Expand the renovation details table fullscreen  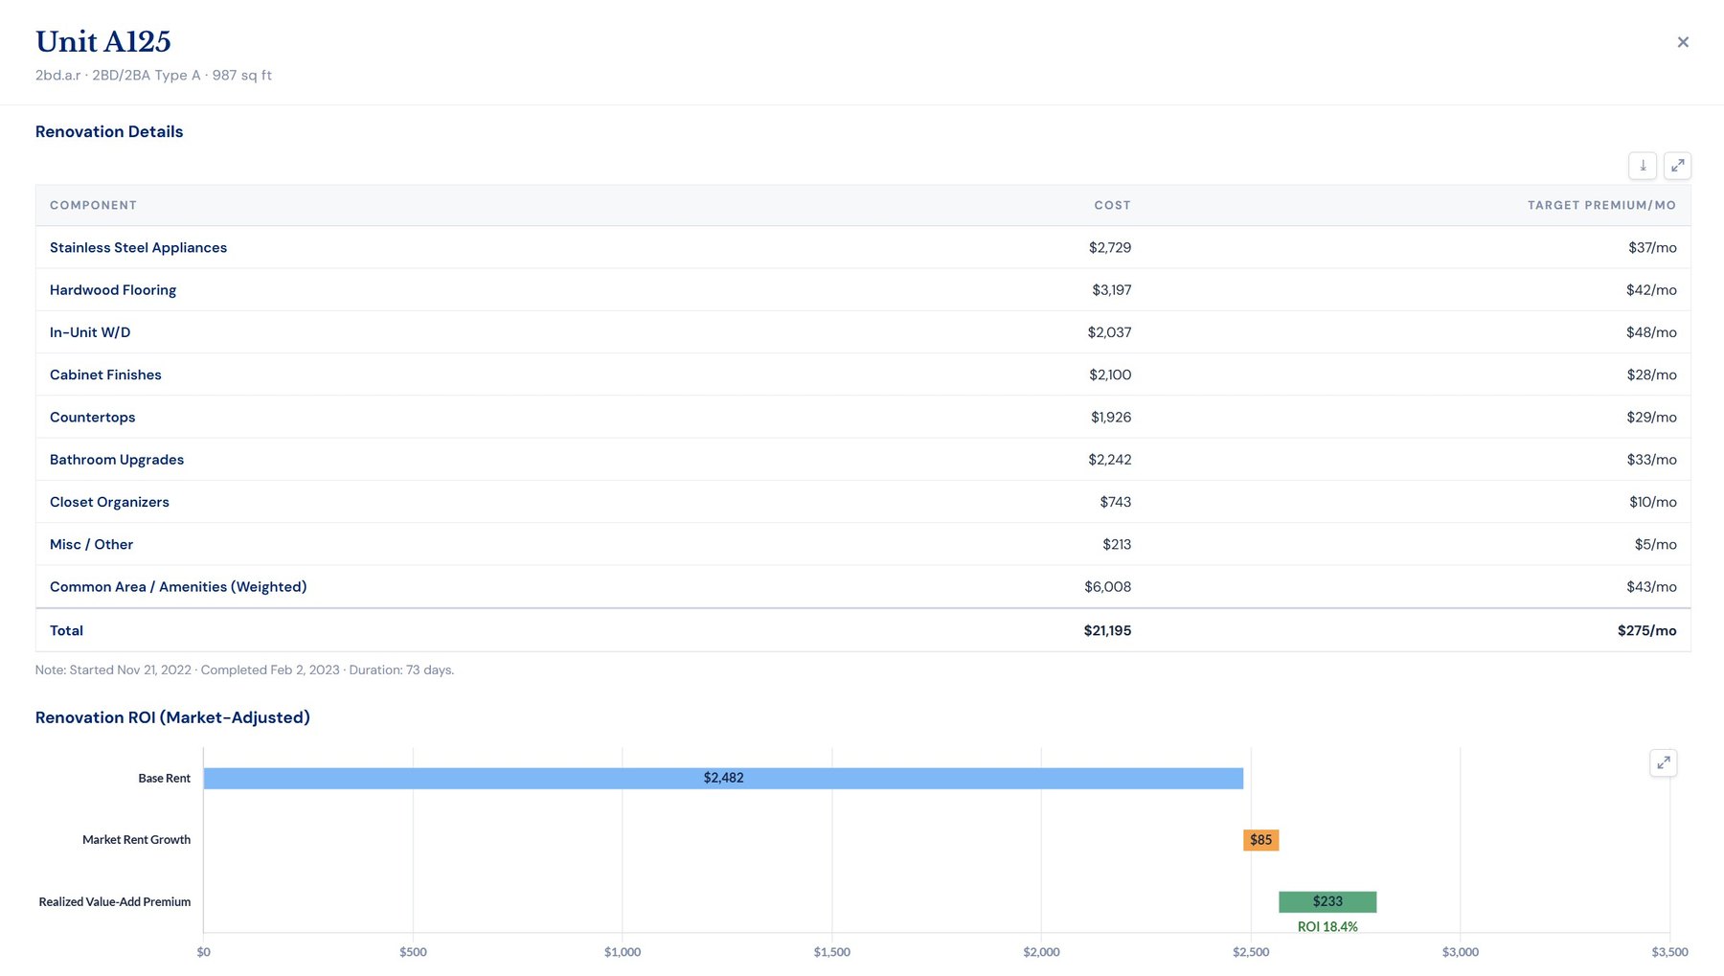coord(1677,166)
